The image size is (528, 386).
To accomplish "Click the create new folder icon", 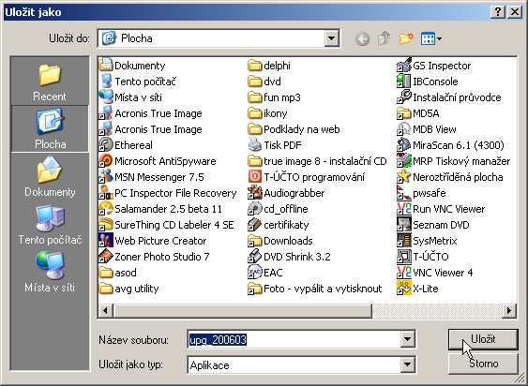I will (x=406, y=38).
